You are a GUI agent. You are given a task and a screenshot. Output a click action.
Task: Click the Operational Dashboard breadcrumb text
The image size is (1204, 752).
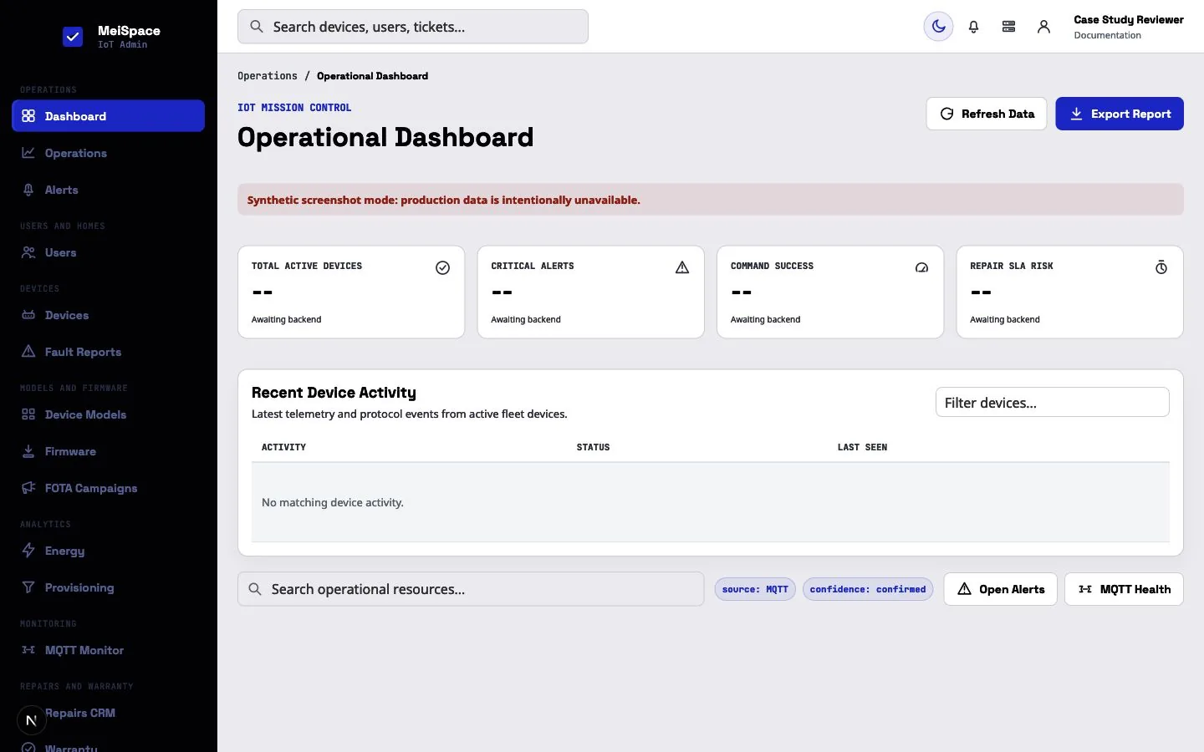[372, 76]
